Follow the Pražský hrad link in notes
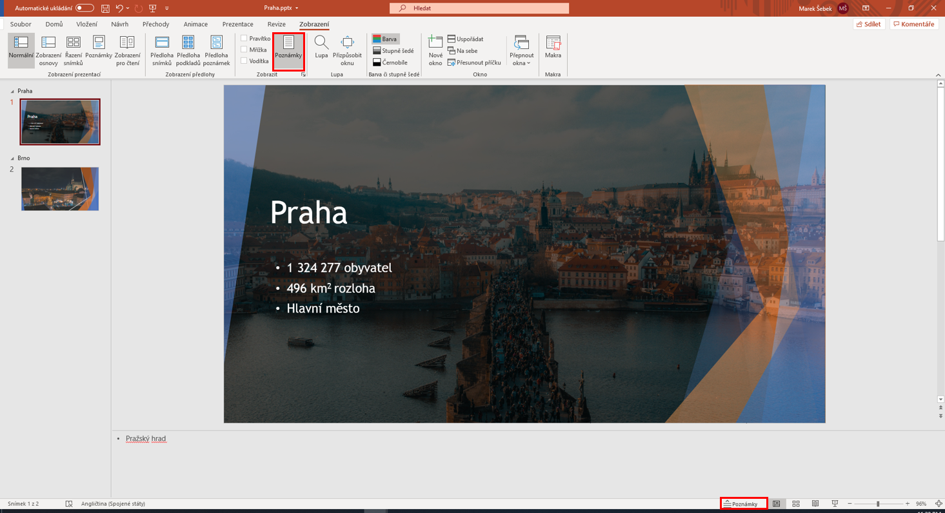 [145, 438]
